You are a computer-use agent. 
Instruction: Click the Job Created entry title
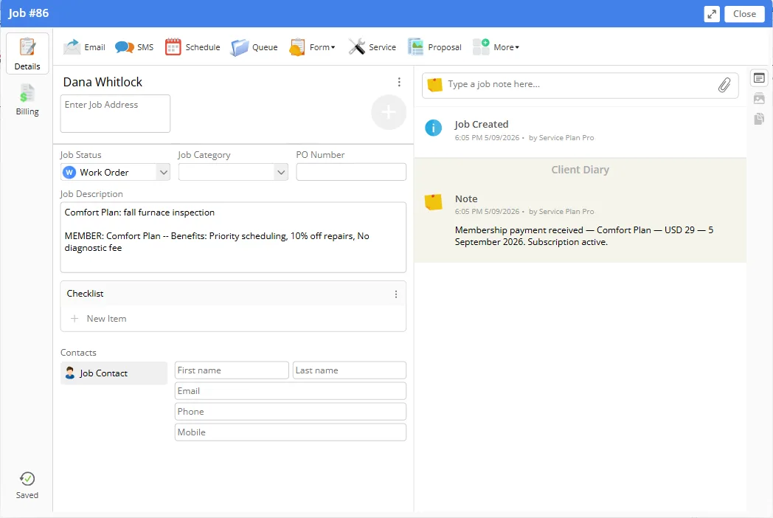[x=481, y=124]
